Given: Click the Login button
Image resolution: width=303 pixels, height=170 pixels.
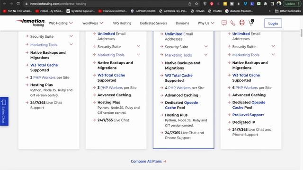Looking at the screenshot, I should tap(273, 23).
